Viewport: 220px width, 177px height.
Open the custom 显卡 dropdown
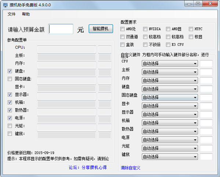click(x=169, y=106)
